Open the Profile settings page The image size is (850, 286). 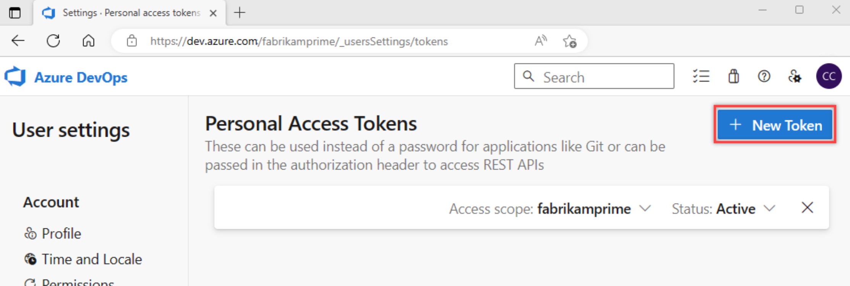61,233
